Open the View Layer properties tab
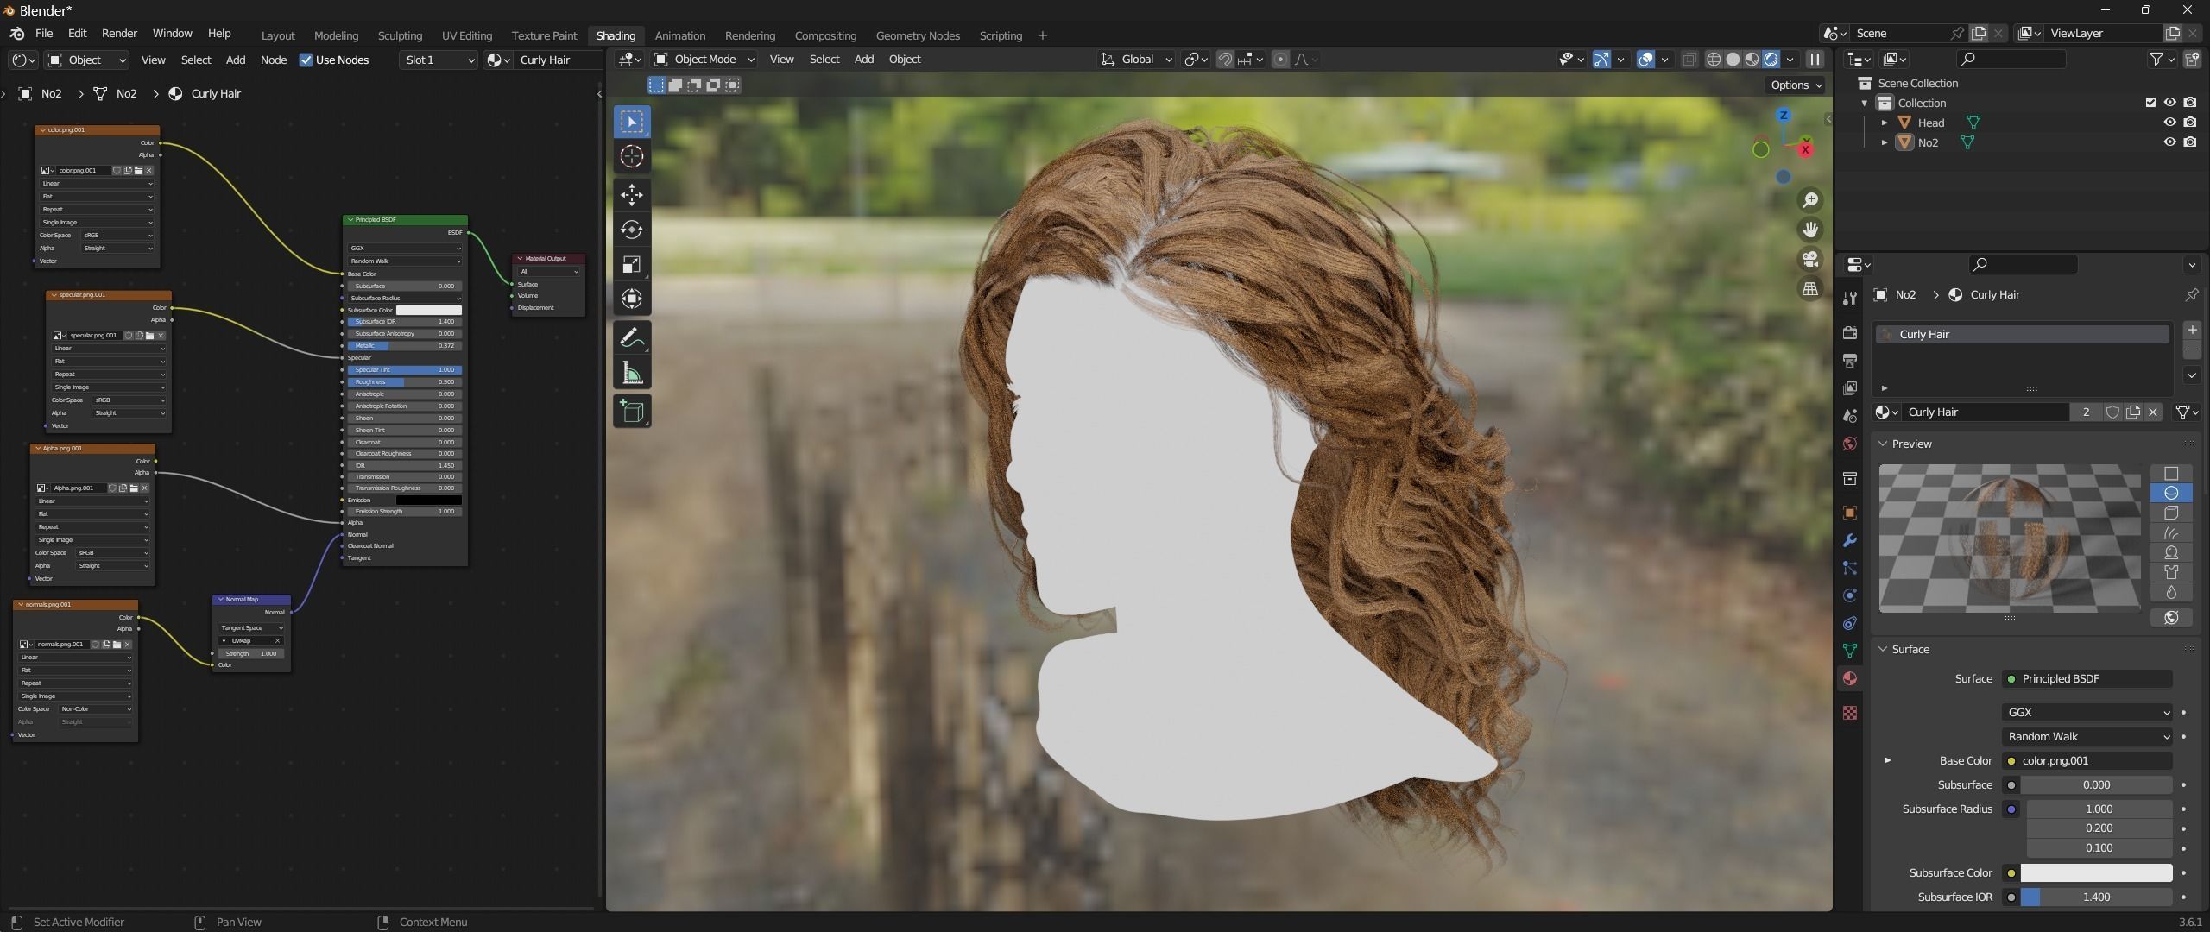Image resolution: width=2210 pixels, height=932 pixels. (x=1850, y=388)
